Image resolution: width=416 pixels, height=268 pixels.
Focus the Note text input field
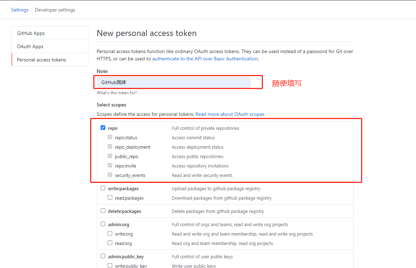tap(173, 82)
